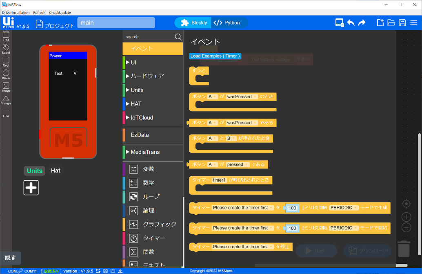
Task: Open DriverInstallation menu
Action: 16,13
